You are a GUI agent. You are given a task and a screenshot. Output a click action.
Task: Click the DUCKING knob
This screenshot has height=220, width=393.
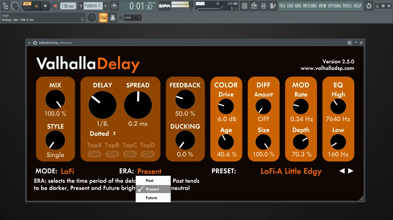(x=185, y=140)
